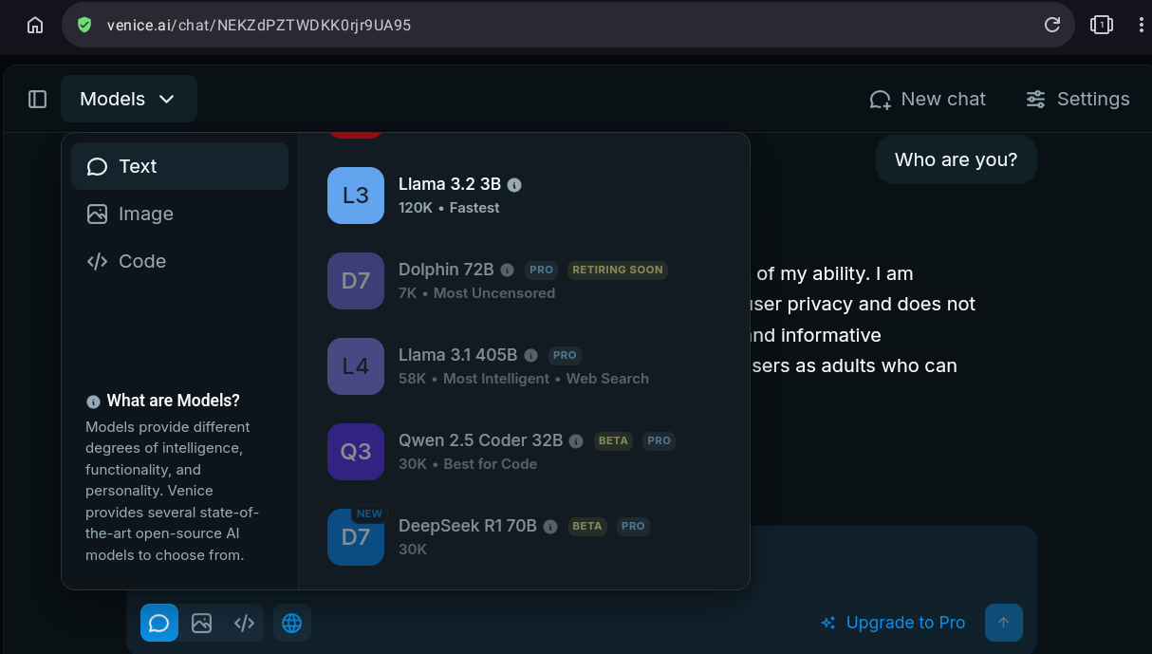Open Settings
Screen dimensions: 1152x654
pos(1077,99)
